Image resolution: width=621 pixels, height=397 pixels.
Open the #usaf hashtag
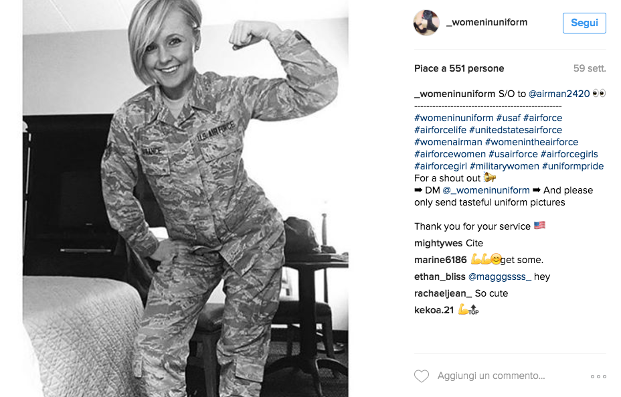coord(508,118)
